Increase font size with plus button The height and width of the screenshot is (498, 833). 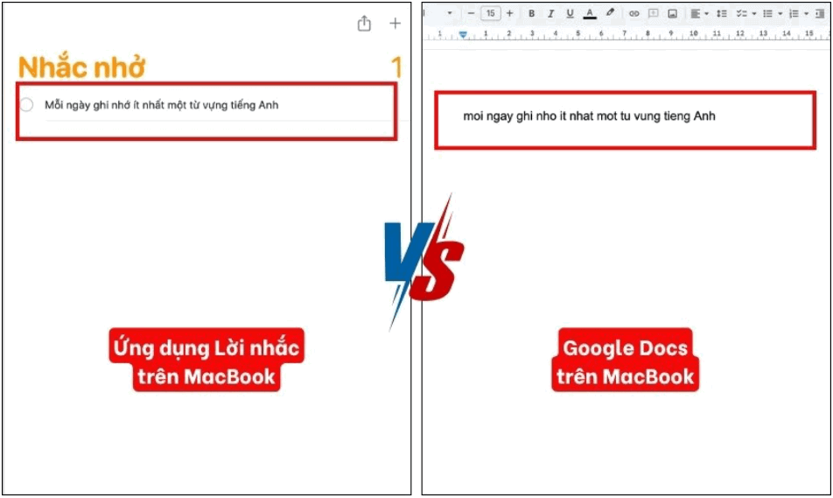tap(509, 13)
